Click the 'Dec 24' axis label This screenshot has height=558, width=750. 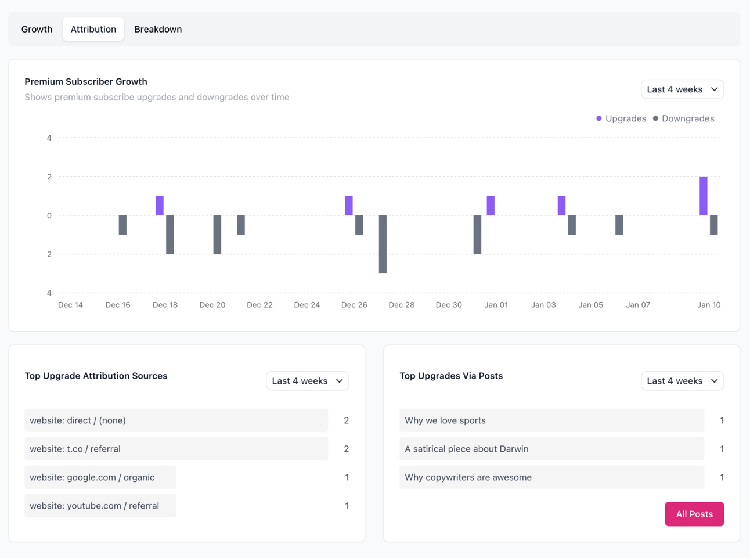[x=307, y=305]
